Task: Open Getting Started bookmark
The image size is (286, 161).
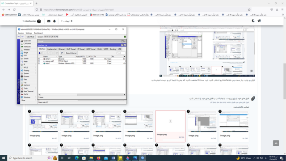Action: (9, 15)
